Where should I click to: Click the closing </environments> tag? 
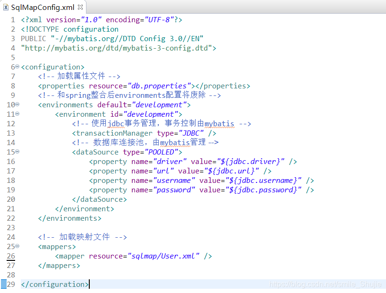69,218
